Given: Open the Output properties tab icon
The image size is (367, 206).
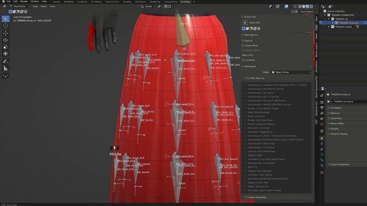Looking at the screenshot, I should [x=322, y=108].
